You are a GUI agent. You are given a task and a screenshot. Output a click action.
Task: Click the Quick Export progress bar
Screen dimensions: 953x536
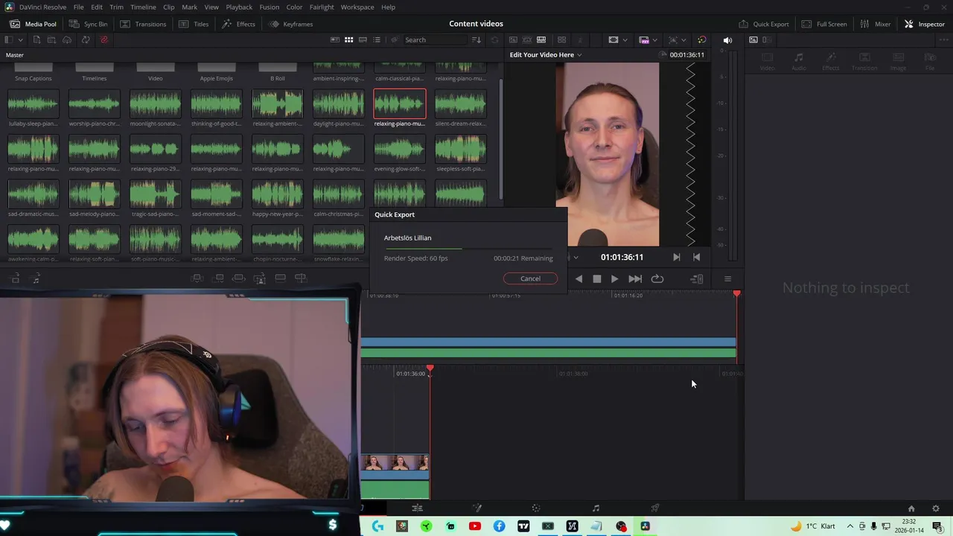coord(468,248)
